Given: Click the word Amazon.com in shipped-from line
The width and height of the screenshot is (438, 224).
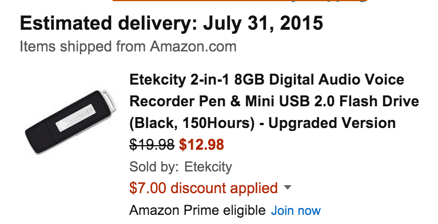Looking at the screenshot, I should pos(193,46).
